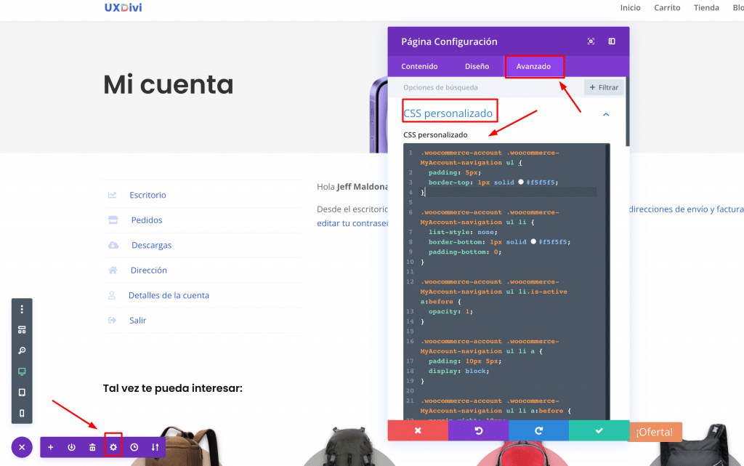Click the "Tal vez te pueda interesar:" heading
This screenshot has width=744, height=466.
click(x=173, y=388)
